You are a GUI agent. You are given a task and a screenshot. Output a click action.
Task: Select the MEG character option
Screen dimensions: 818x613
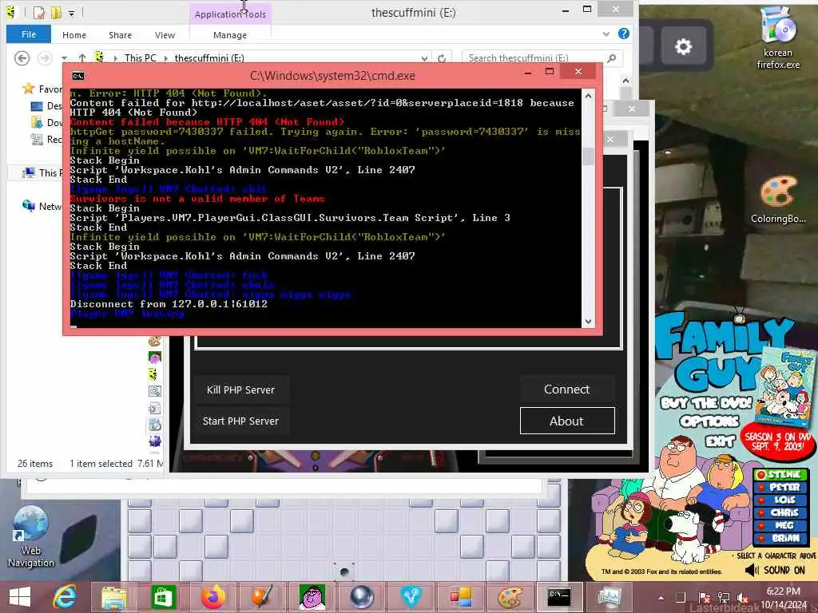point(780,525)
